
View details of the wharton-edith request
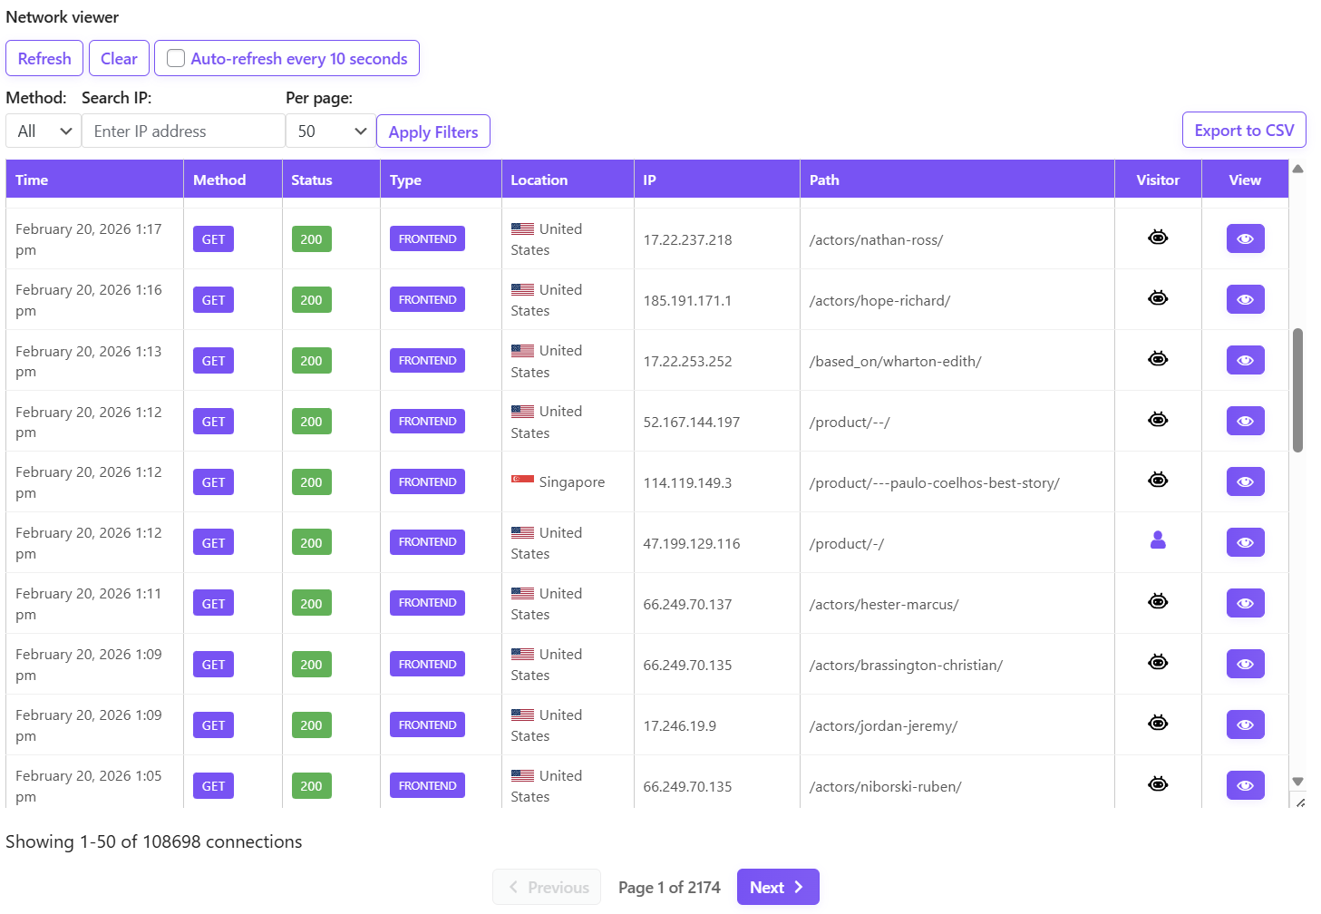point(1245,360)
